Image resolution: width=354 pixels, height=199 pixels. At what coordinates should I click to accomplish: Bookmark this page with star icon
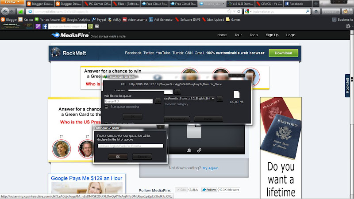pyautogui.click(x=229, y=11)
